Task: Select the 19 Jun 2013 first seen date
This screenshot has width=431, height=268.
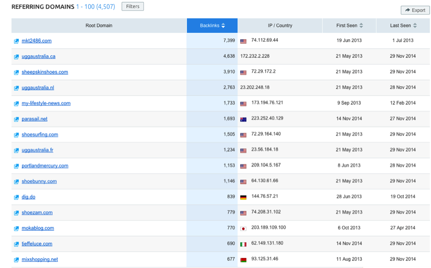Action: [349, 40]
